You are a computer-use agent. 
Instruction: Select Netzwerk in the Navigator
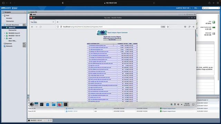click(x=9, y=46)
